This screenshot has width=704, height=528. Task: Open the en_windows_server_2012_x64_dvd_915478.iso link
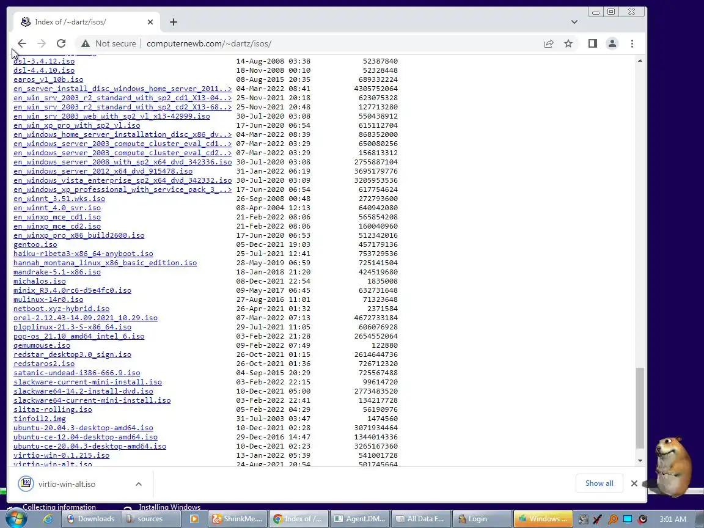click(x=103, y=171)
